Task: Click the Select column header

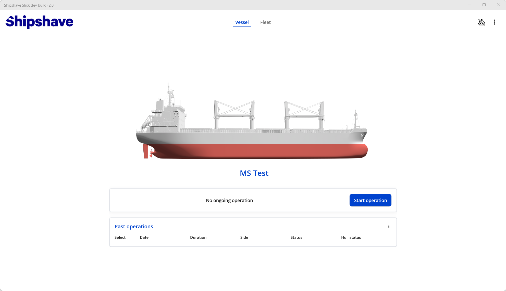Action: click(120, 237)
